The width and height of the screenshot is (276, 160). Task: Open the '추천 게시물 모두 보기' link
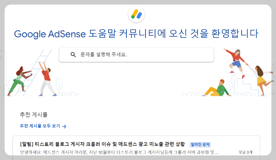[40, 126]
